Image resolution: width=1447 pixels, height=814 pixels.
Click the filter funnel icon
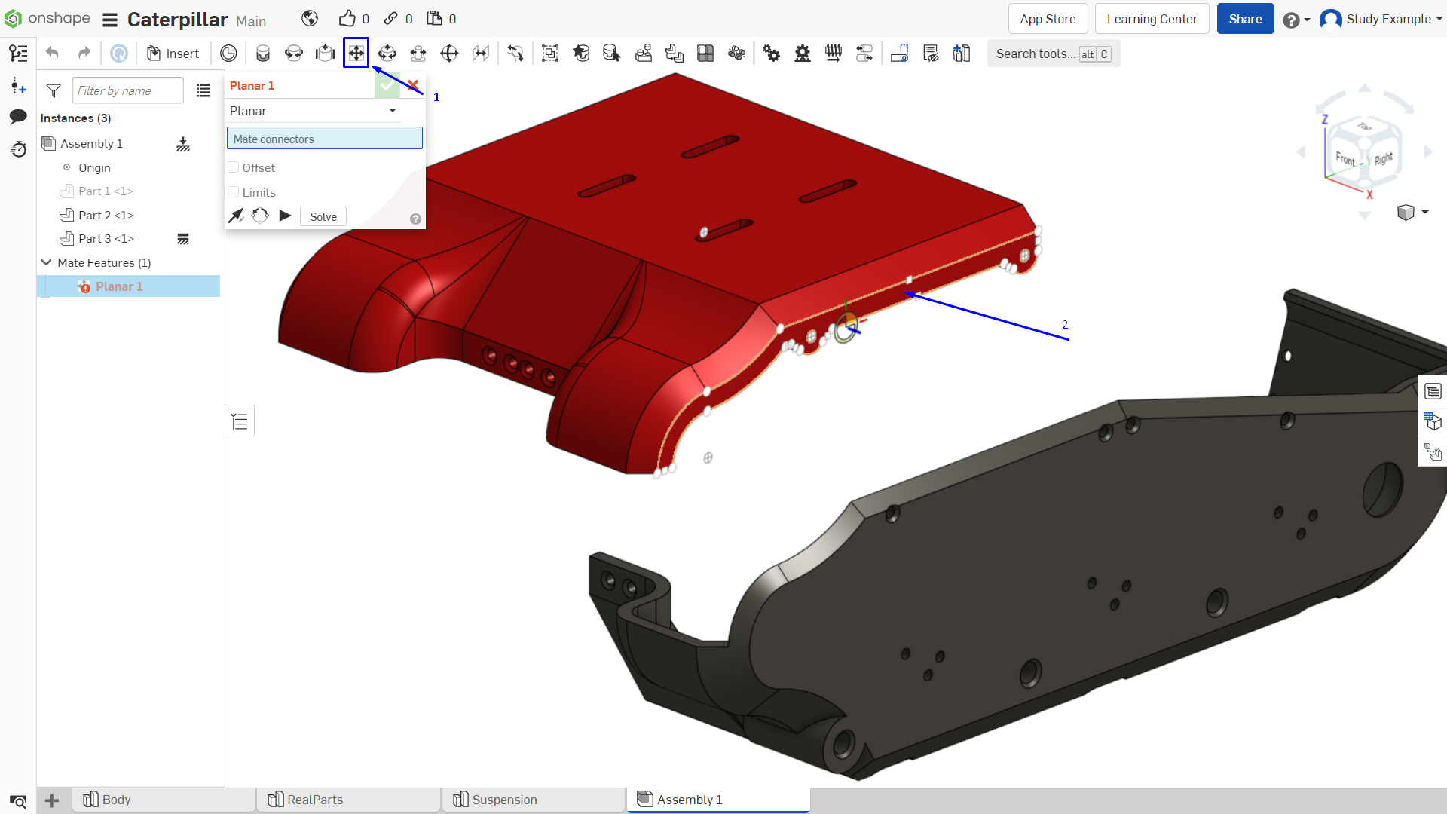[x=54, y=91]
